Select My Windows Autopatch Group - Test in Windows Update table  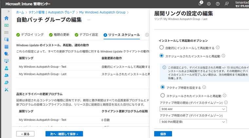(43, 67)
